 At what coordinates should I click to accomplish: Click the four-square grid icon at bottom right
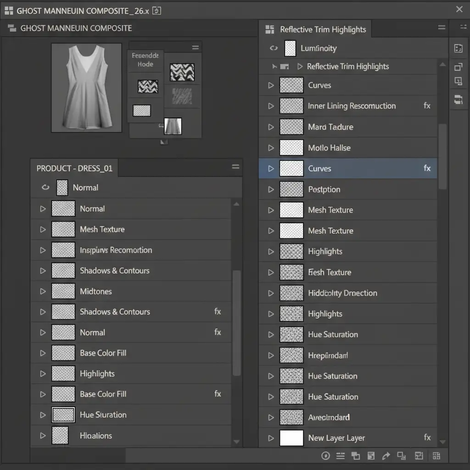tap(436, 456)
